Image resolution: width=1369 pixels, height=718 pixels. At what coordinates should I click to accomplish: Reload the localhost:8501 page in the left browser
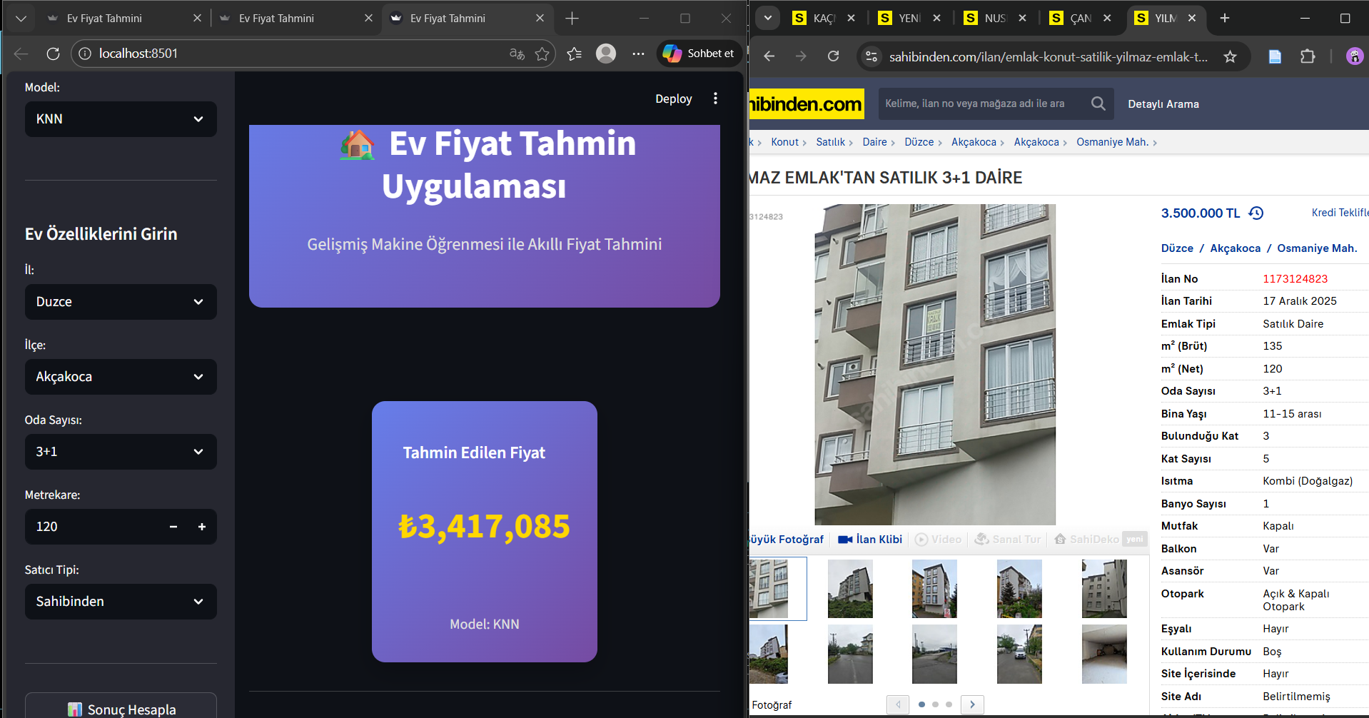[53, 54]
